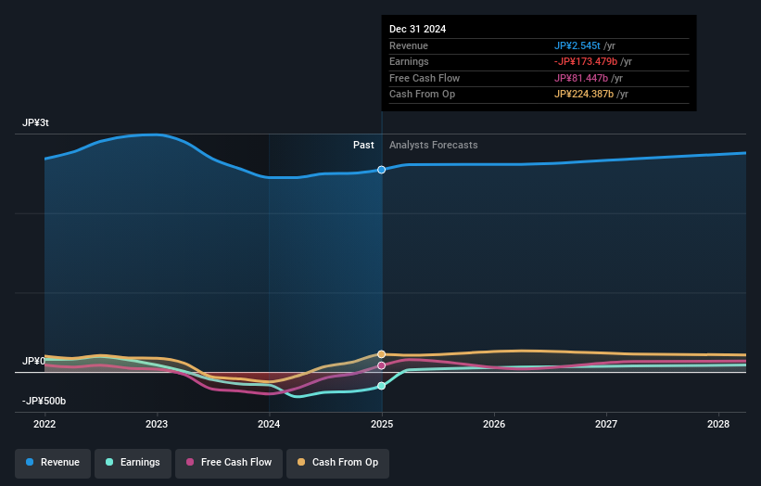Click the JP¥81.447b free cash flow value
This screenshot has width=761, height=486.
(x=581, y=78)
